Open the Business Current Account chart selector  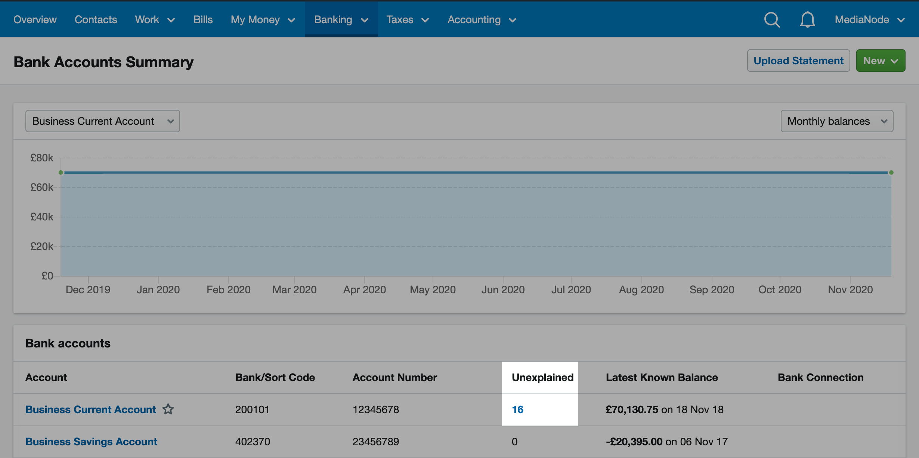coord(102,121)
